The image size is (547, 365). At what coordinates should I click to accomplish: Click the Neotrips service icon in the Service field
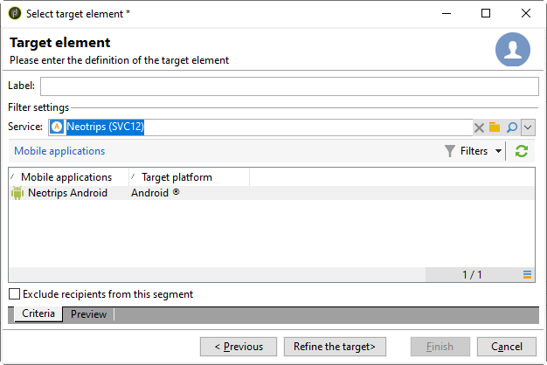[58, 127]
